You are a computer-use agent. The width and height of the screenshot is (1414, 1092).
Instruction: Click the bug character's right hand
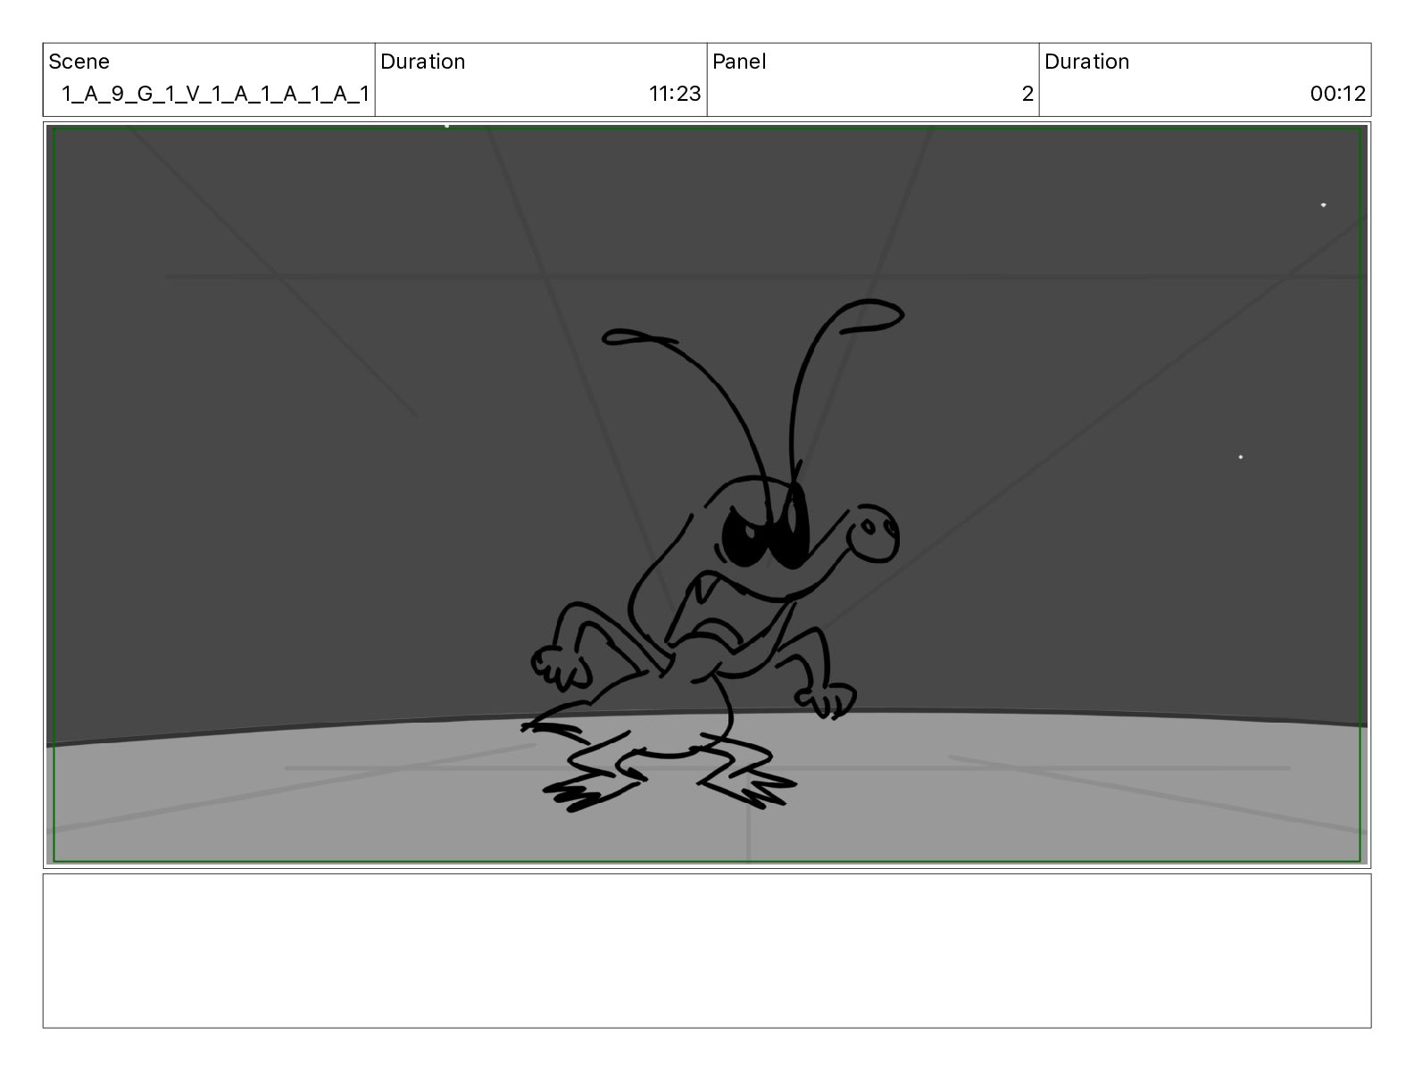[830, 699]
